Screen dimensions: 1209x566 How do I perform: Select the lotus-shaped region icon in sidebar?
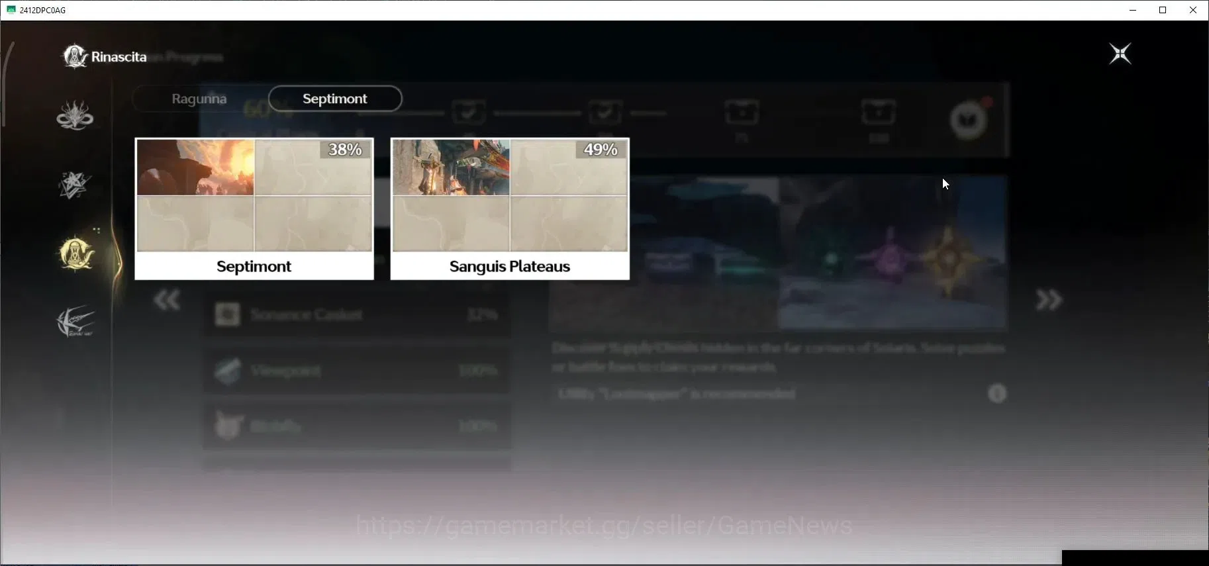point(75,115)
